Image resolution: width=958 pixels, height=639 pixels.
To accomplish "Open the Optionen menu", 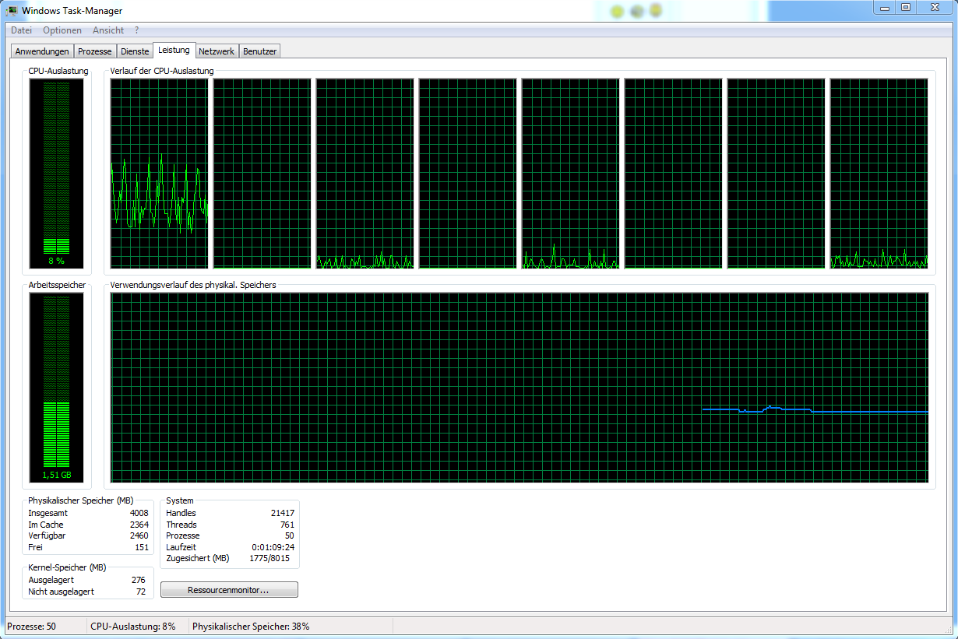I will coord(62,30).
